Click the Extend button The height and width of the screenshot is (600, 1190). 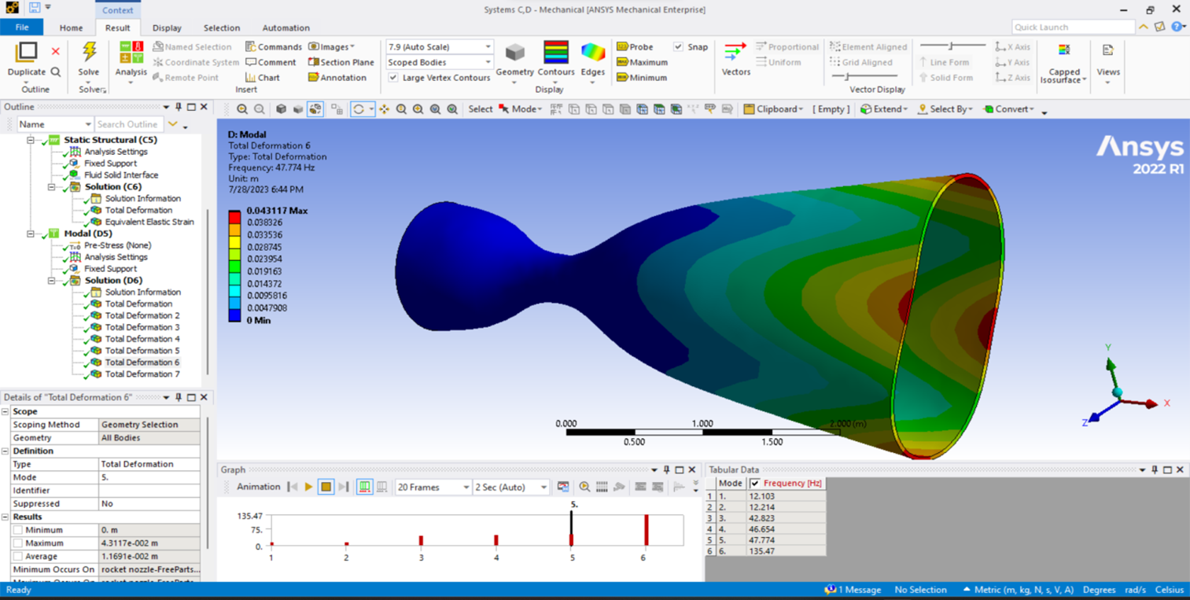click(884, 109)
